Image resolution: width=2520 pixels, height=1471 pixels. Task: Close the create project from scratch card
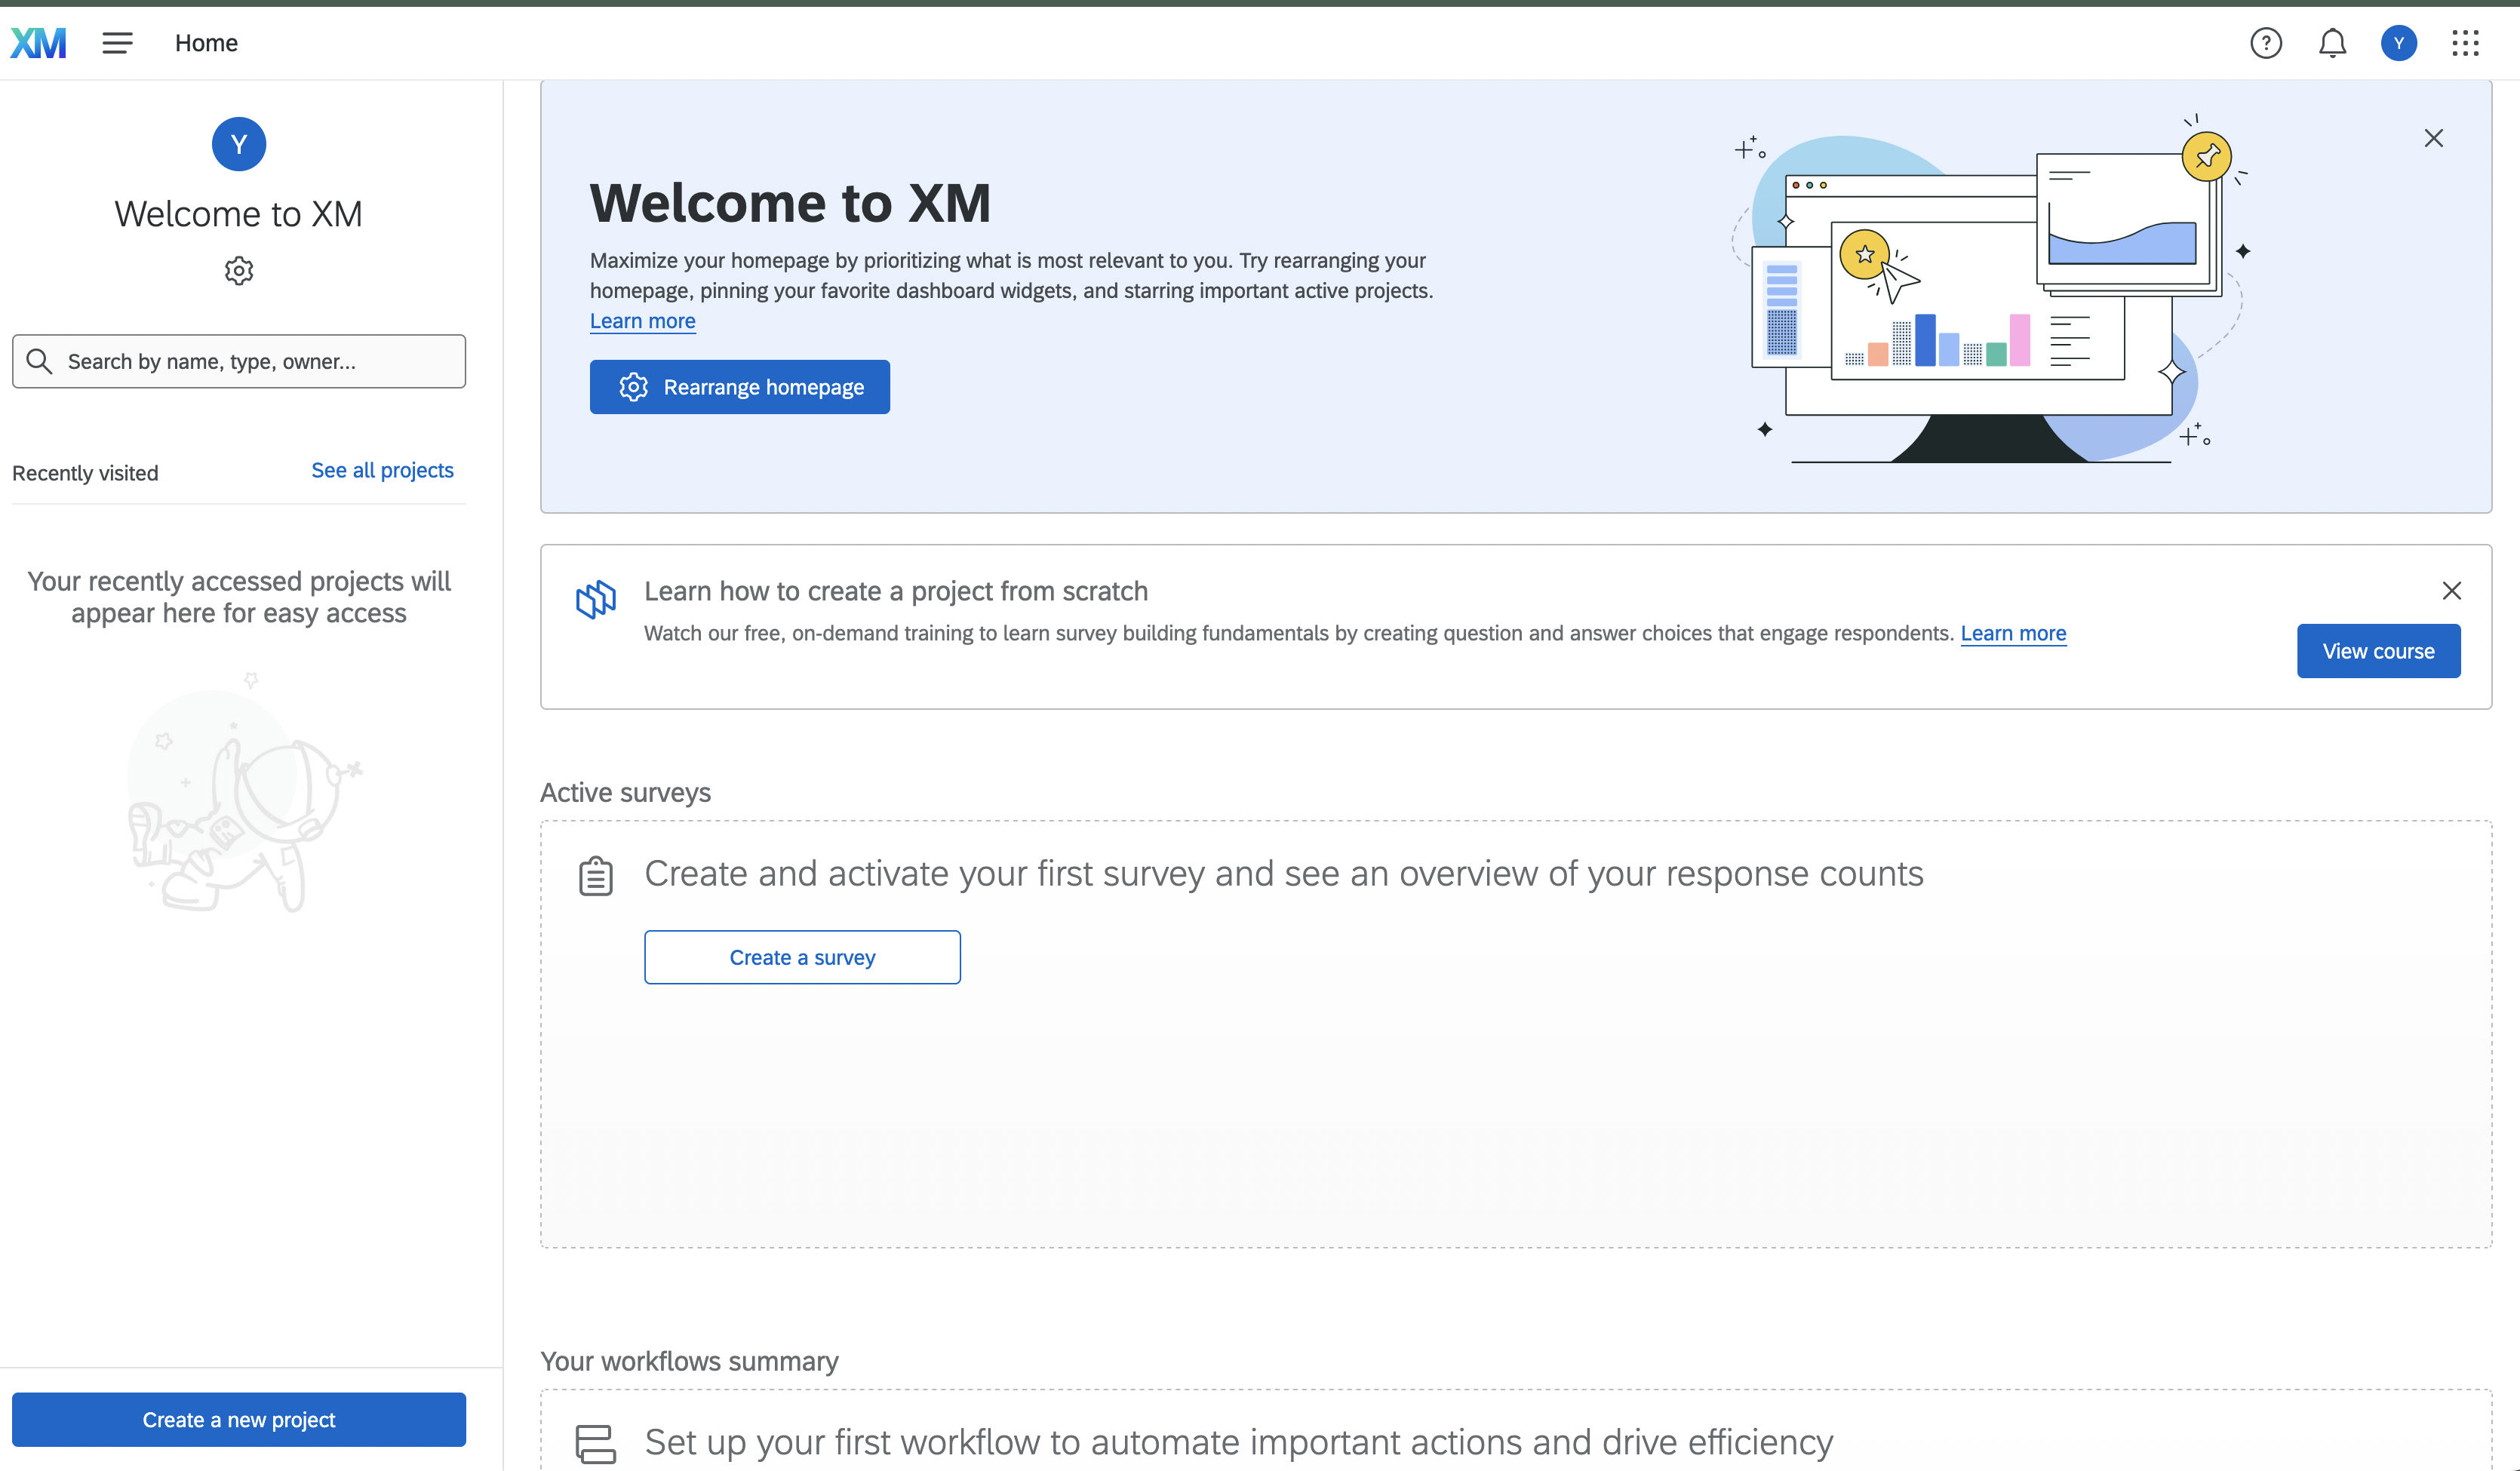coord(2451,591)
